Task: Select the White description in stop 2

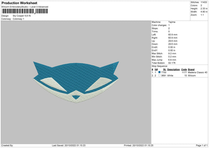Action: point(170,75)
